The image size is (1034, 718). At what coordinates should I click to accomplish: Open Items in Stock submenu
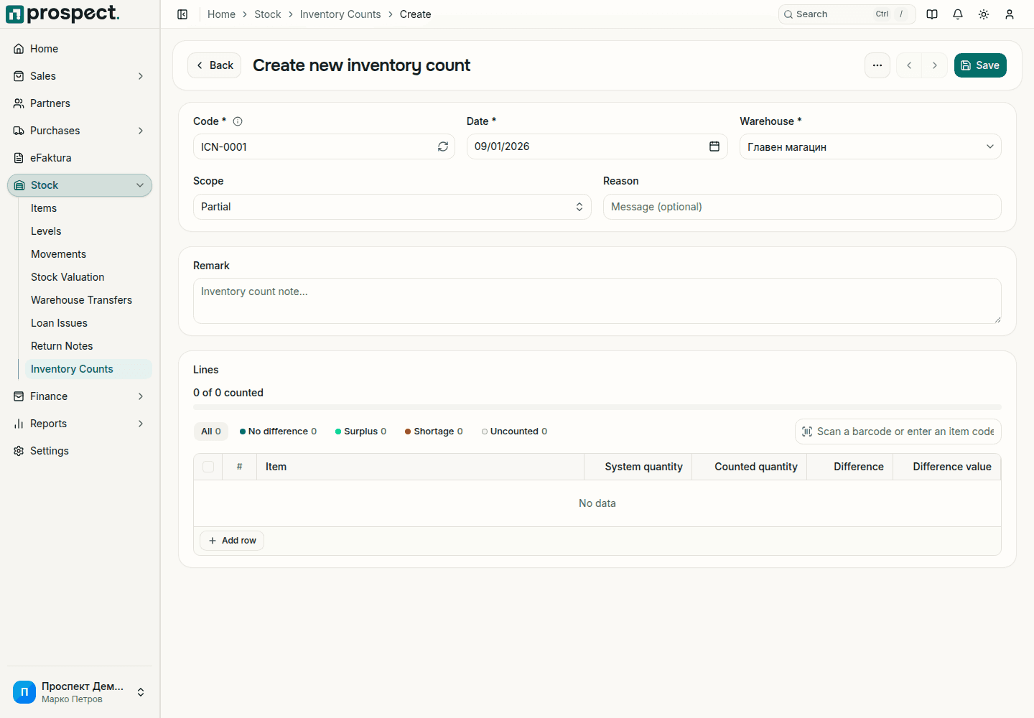[x=88, y=208]
